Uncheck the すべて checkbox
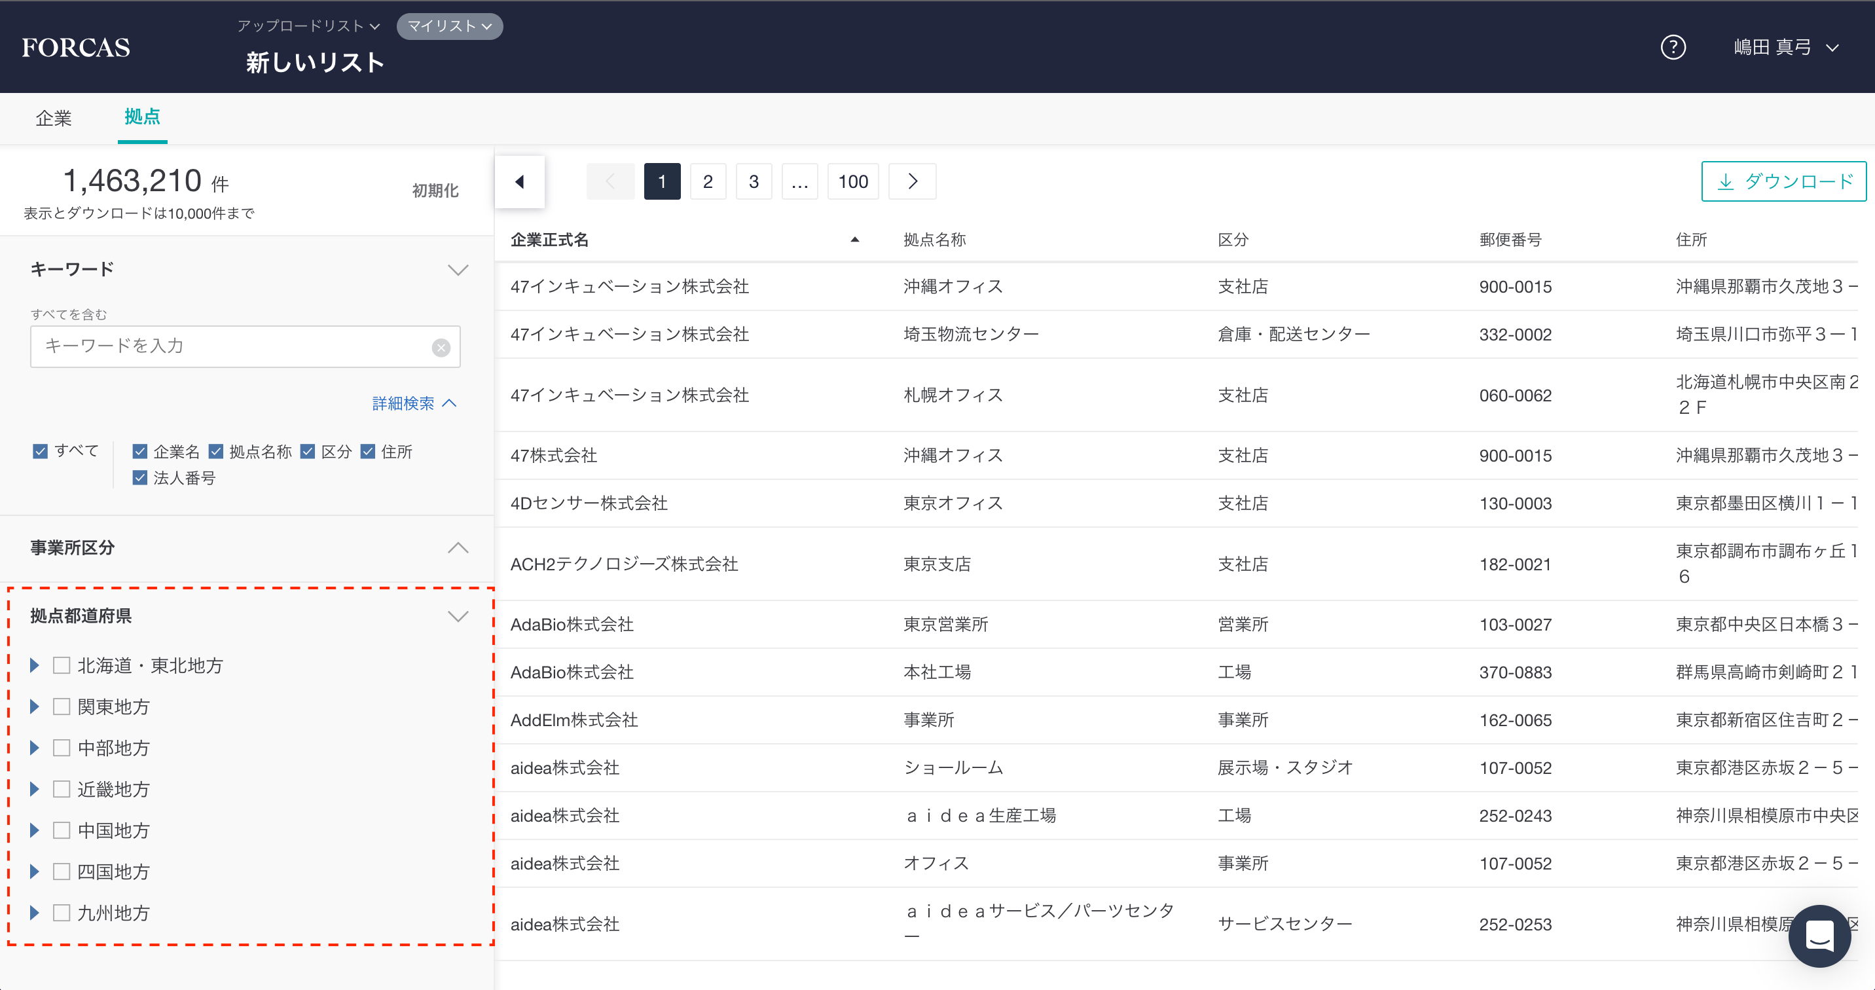Screen dimensions: 1875x990 [41, 451]
